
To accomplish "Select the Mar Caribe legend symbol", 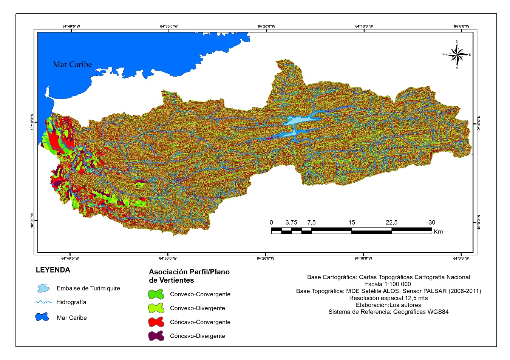I will point(42,317).
